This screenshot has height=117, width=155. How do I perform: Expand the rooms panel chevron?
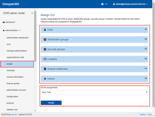click(x=146, y=78)
